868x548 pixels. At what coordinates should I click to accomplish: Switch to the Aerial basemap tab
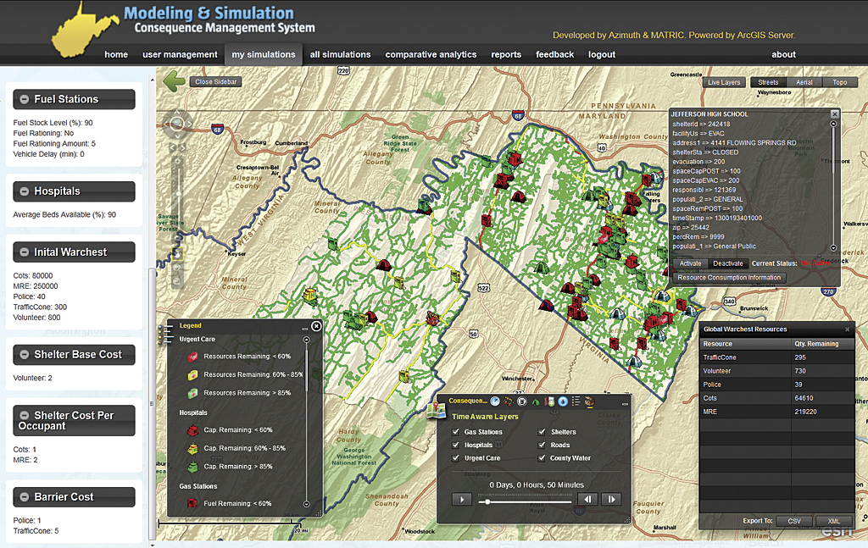pyautogui.click(x=804, y=82)
